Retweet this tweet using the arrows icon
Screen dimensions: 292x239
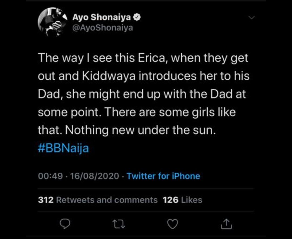coord(118,223)
